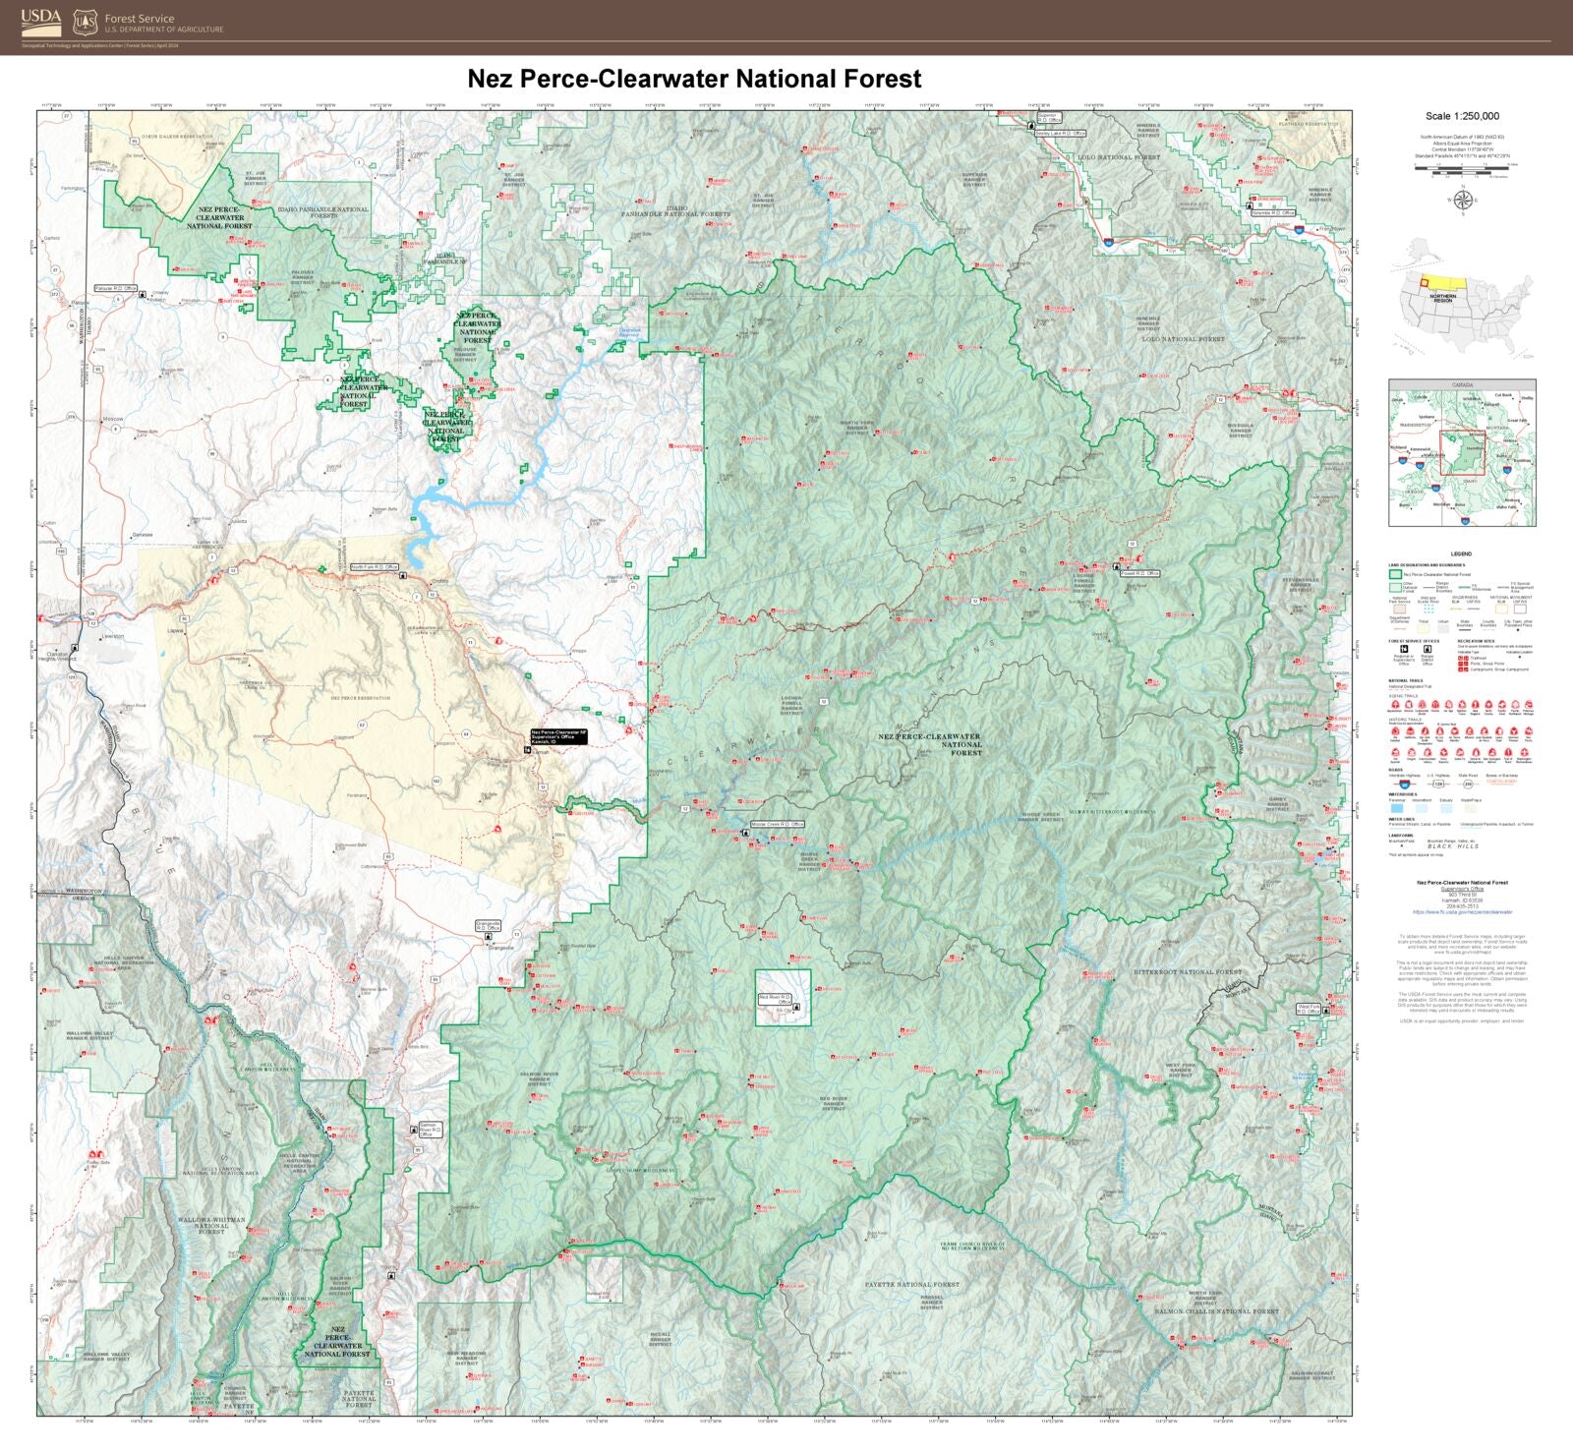Click the compass rose below the scale bars
Screen dimensions: 1573x1453
pyautogui.click(x=1463, y=201)
